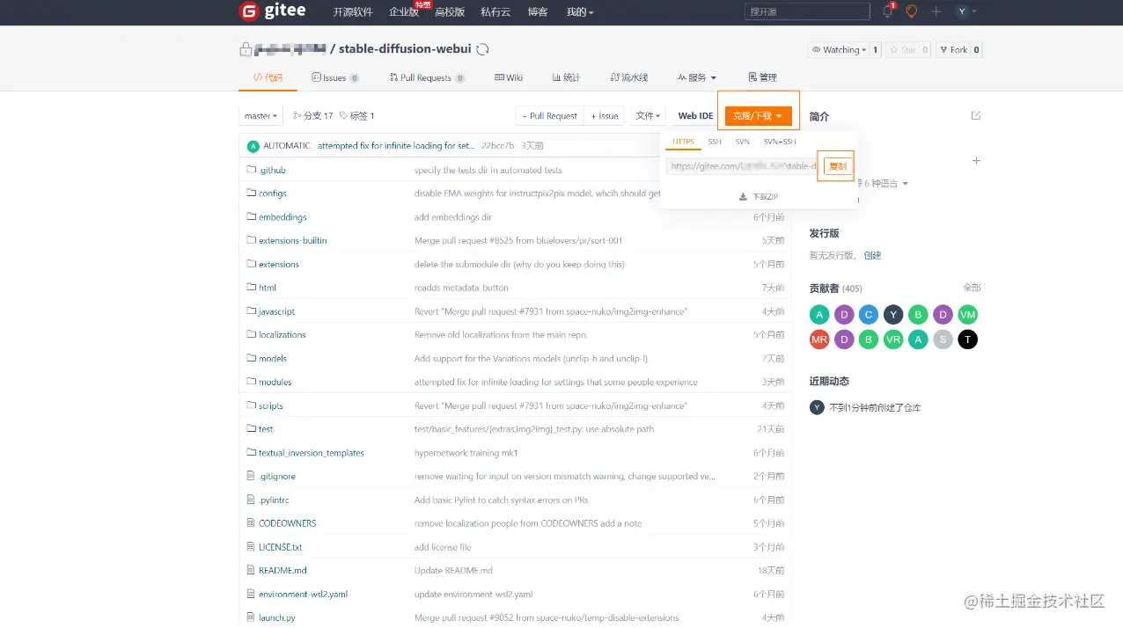
Task: Click the clone URL input field
Action: [x=744, y=166]
